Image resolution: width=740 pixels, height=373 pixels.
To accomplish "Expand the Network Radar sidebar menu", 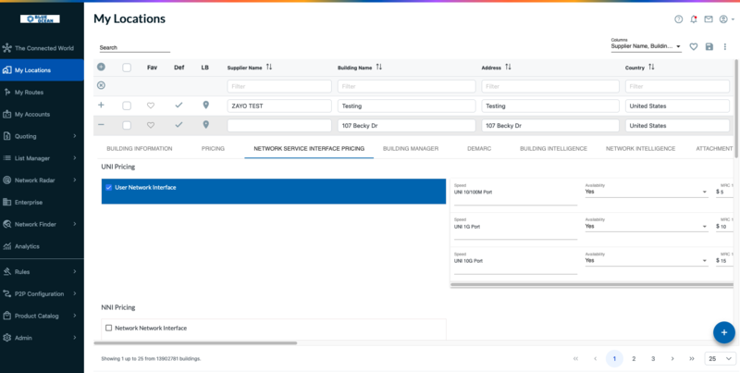I will [x=42, y=180].
